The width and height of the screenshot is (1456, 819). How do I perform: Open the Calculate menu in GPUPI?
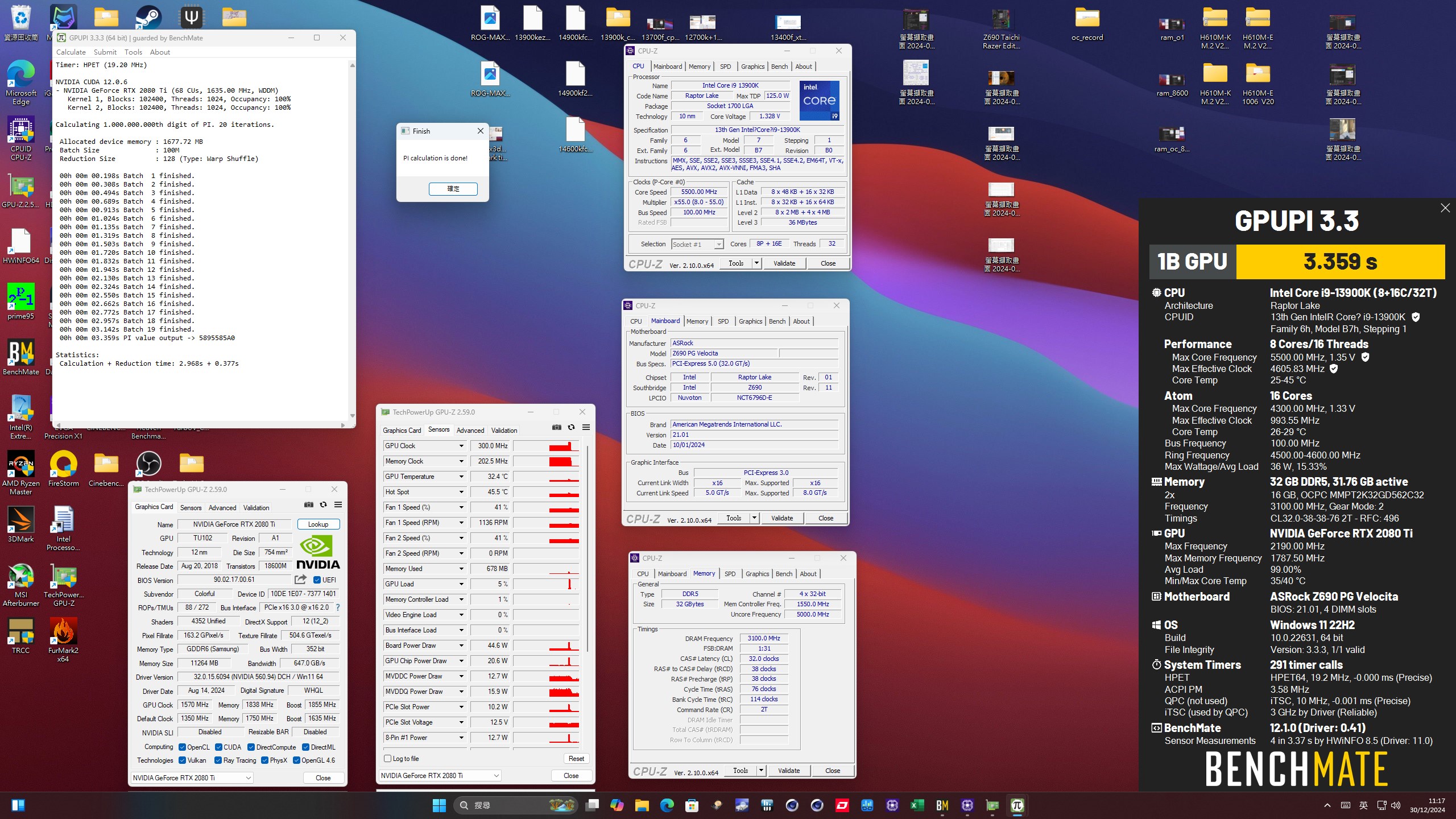point(71,52)
